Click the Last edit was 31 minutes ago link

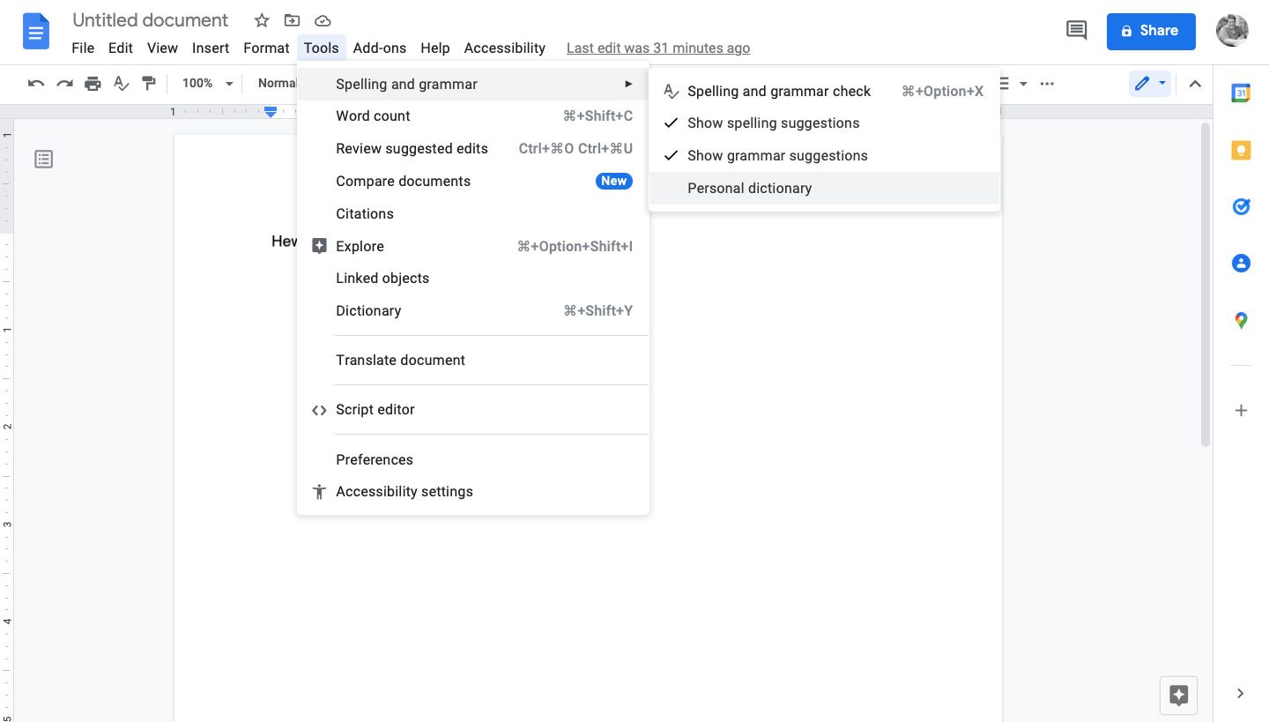[x=657, y=48]
